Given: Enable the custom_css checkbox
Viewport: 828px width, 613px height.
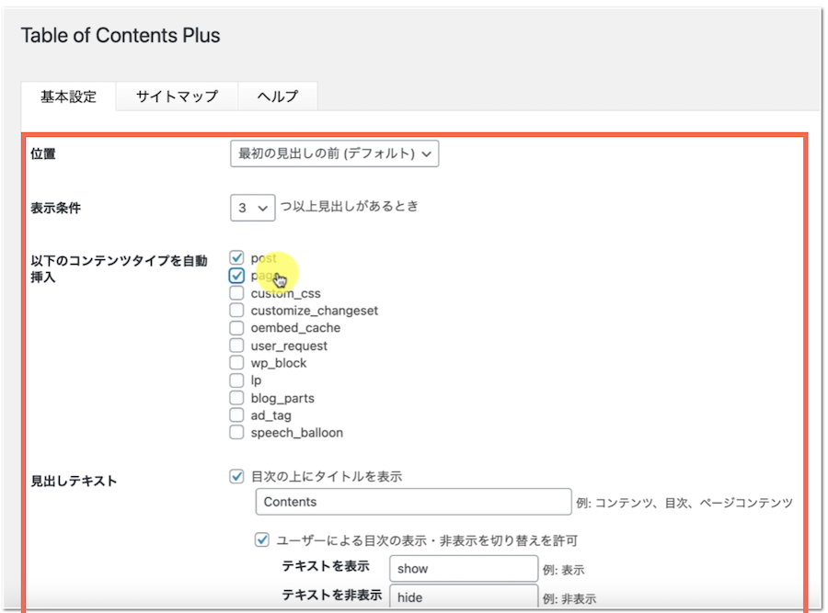Looking at the screenshot, I should tap(237, 293).
